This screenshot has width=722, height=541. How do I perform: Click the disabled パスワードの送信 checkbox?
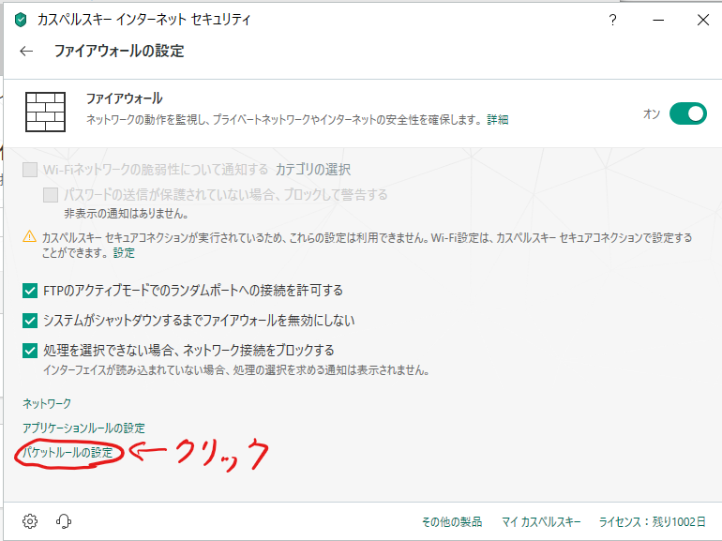[51, 195]
